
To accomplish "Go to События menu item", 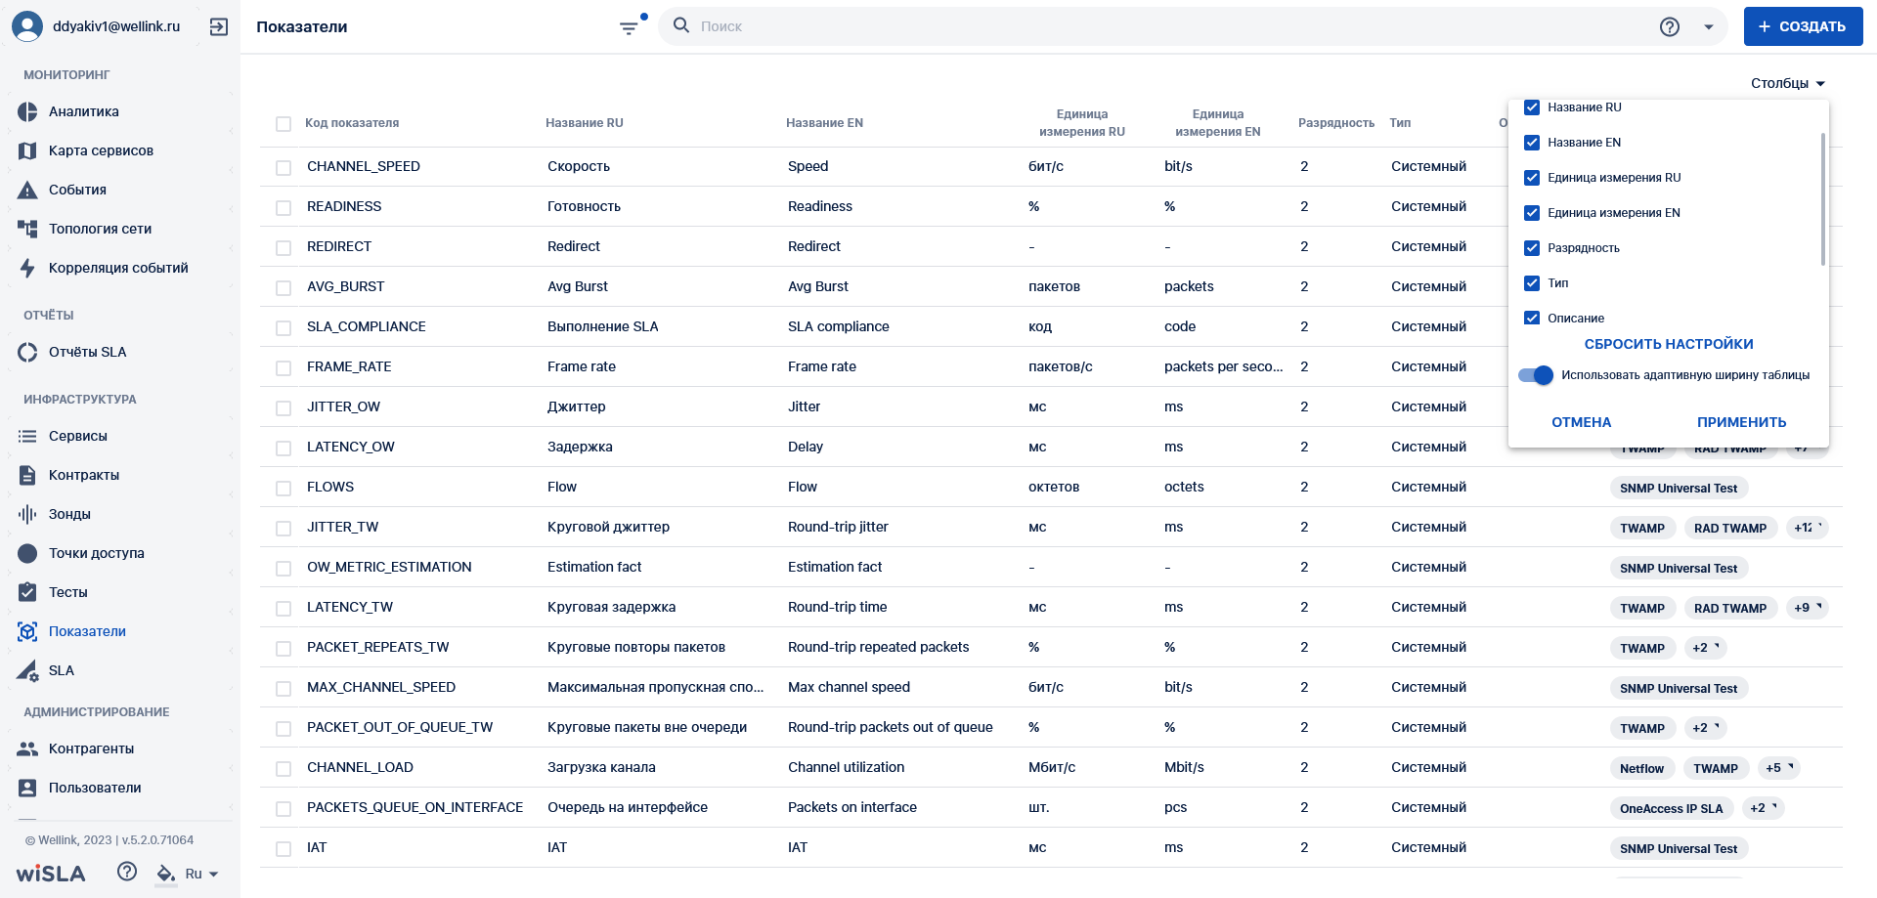I will (77, 190).
